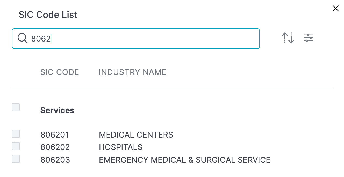Click the sort arrows icon

(288, 38)
